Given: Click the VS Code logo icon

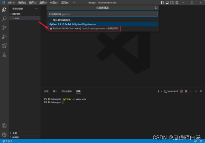Looking at the screenshot, I should (x=3, y=3).
